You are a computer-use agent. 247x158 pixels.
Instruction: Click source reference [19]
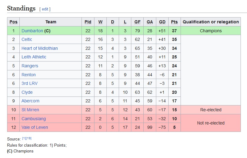point(29,138)
